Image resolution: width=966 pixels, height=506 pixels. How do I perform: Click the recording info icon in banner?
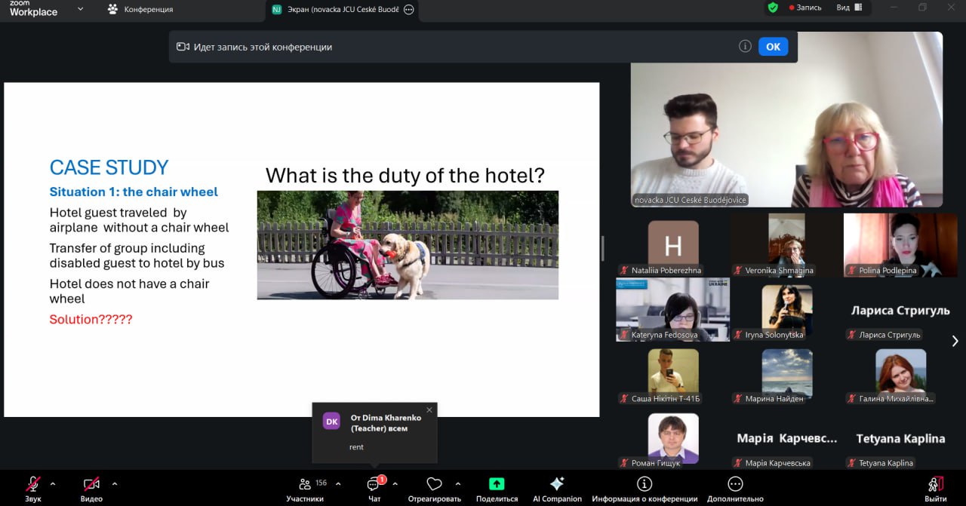745,47
